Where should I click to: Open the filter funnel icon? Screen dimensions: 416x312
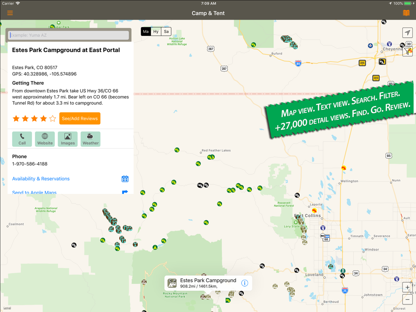pyautogui.click(x=407, y=52)
